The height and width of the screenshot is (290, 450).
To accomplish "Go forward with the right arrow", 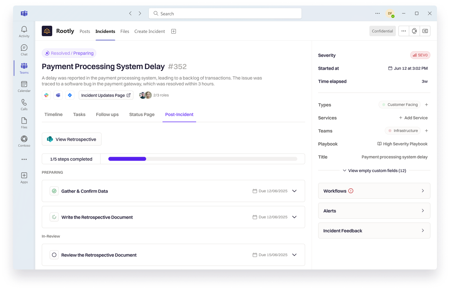I will pos(140,13).
